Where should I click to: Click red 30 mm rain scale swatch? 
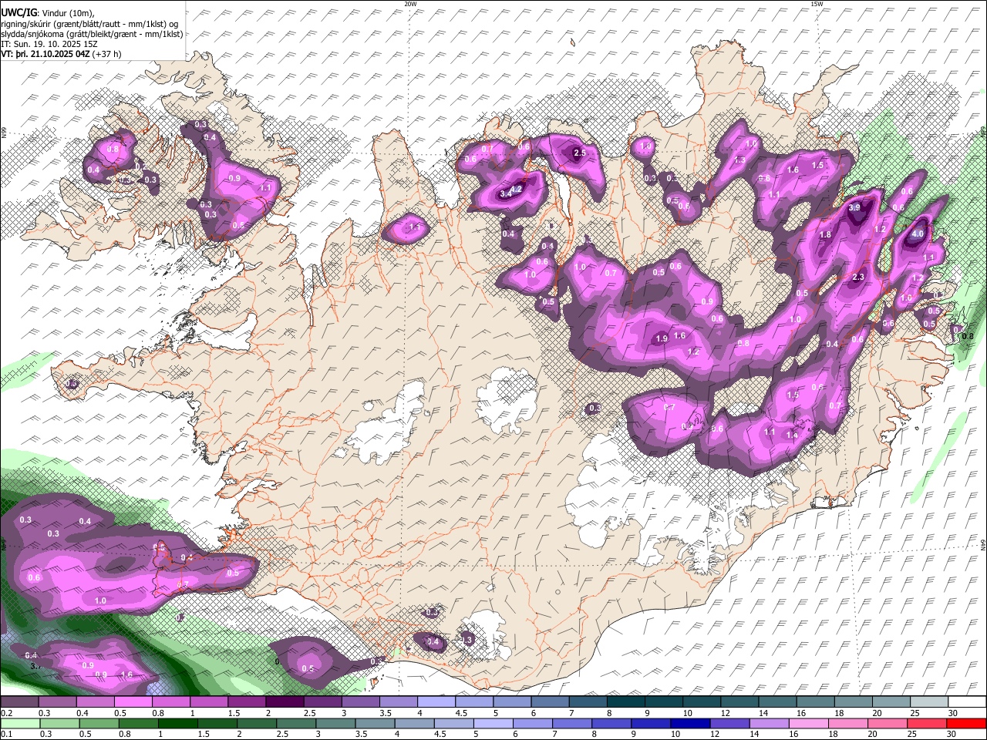point(967,723)
